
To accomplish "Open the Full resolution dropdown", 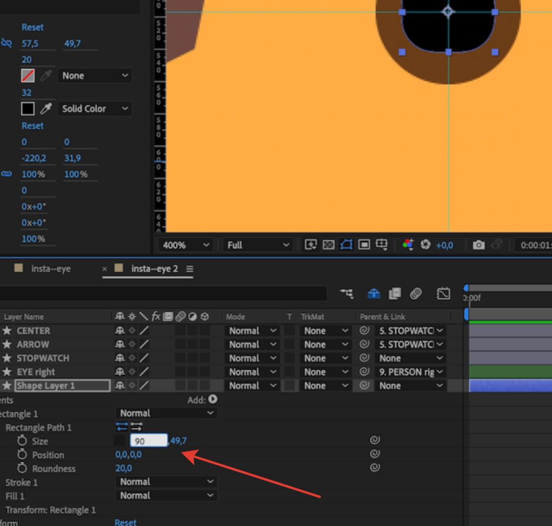I will click(258, 245).
